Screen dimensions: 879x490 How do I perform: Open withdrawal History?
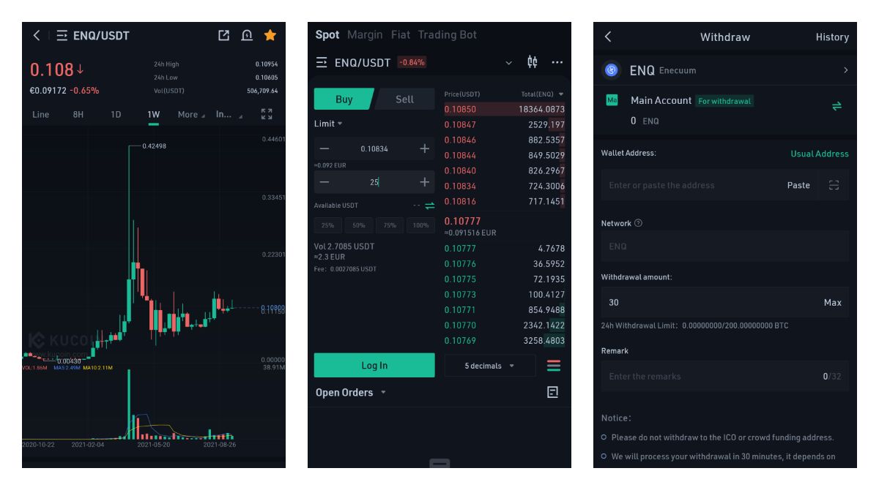(x=832, y=37)
